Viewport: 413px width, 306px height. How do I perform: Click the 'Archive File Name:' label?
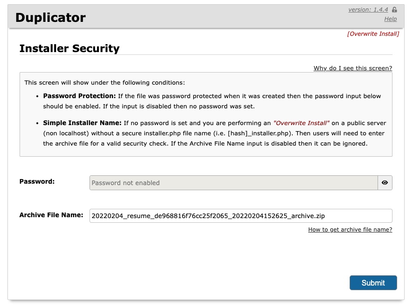click(x=51, y=215)
